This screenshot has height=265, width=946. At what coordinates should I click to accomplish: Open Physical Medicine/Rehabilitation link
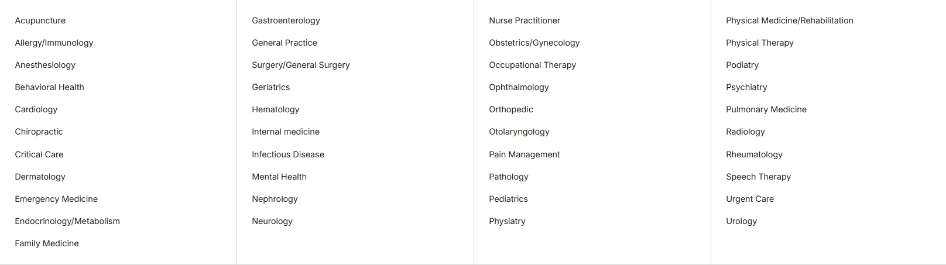(790, 20)
